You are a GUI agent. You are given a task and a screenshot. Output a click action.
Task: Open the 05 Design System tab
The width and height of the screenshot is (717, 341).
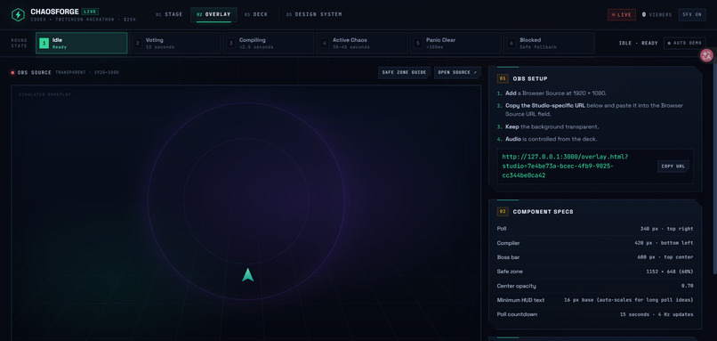click(314, 14)
